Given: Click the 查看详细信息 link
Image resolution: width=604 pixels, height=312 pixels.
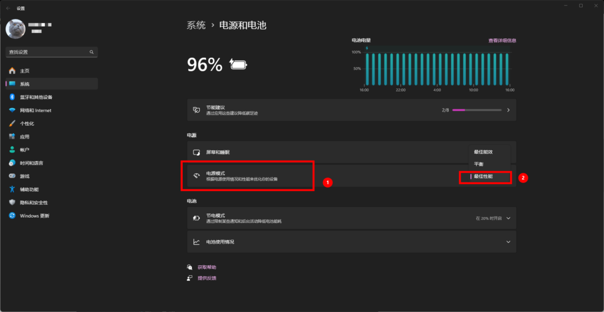Looking at the screenshot, I should (502, 41).
